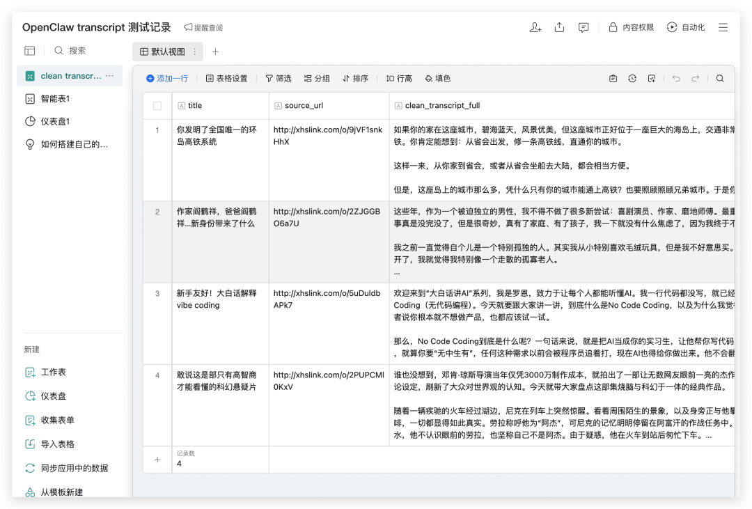This screenshot has height=509, width=752.
Task: Select all records with the header checkbox
Action: pos(157,105)
